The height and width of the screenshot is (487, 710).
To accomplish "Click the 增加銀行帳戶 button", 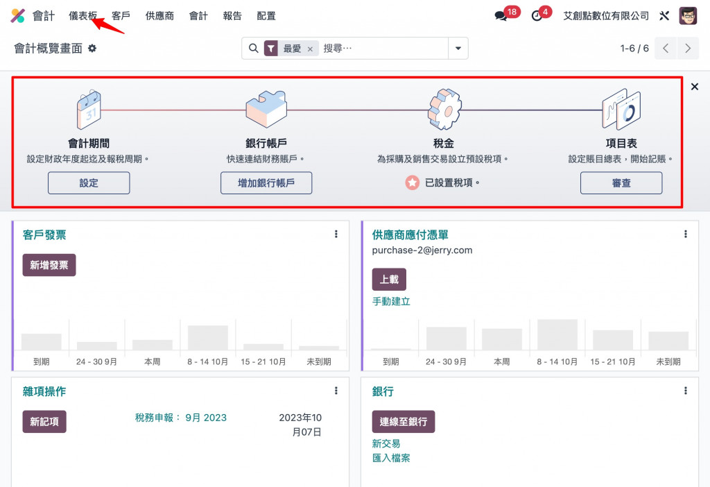I will click(266, 183).
